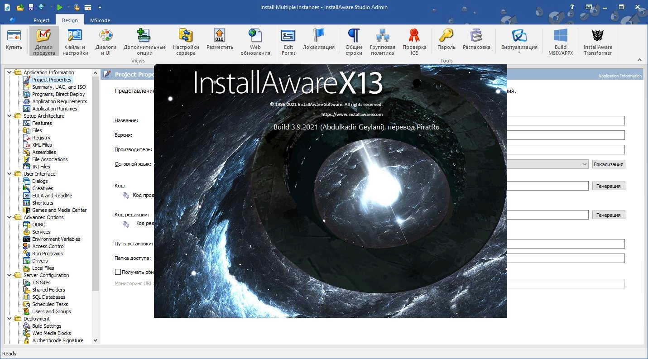Open File Associations tree item
Screen dimensions: 648x359
point(50,159)
